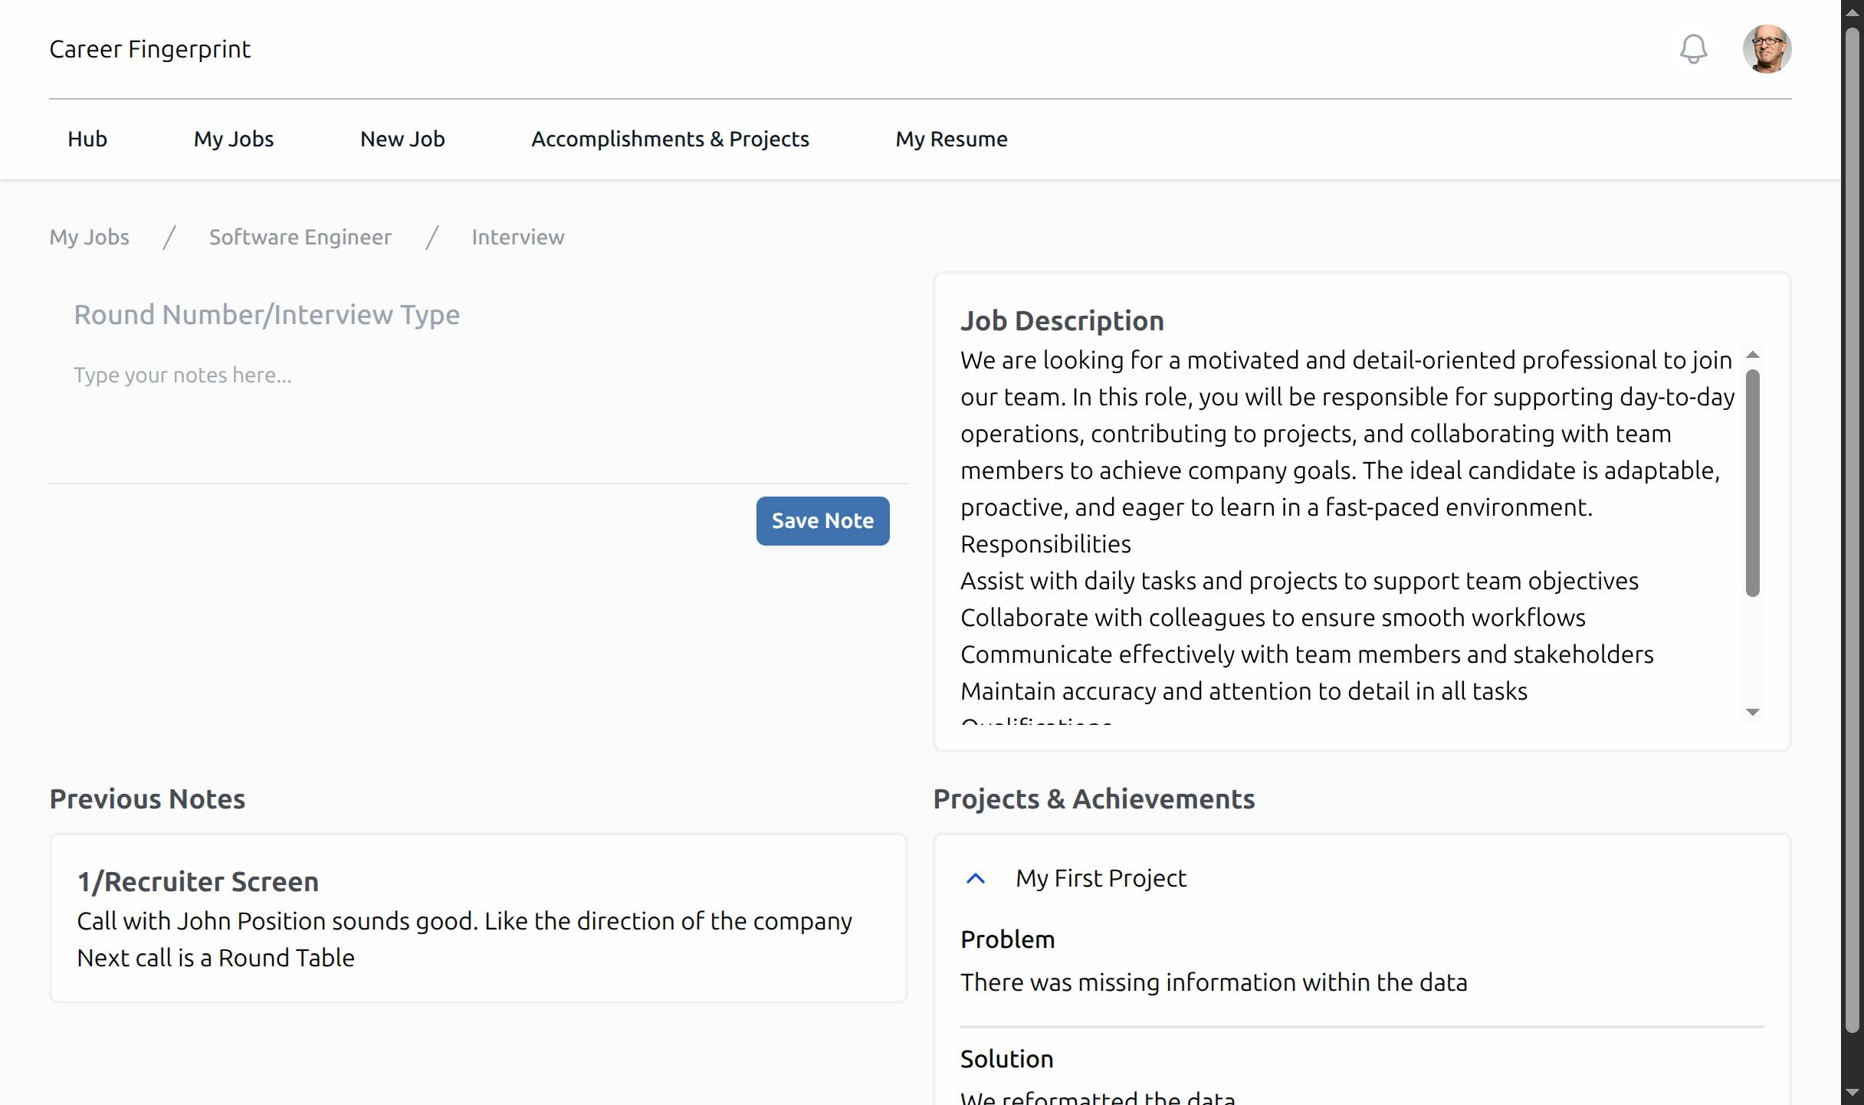
Task: Click the My Jobs breadcrumb link
Action: coord(90,237)
